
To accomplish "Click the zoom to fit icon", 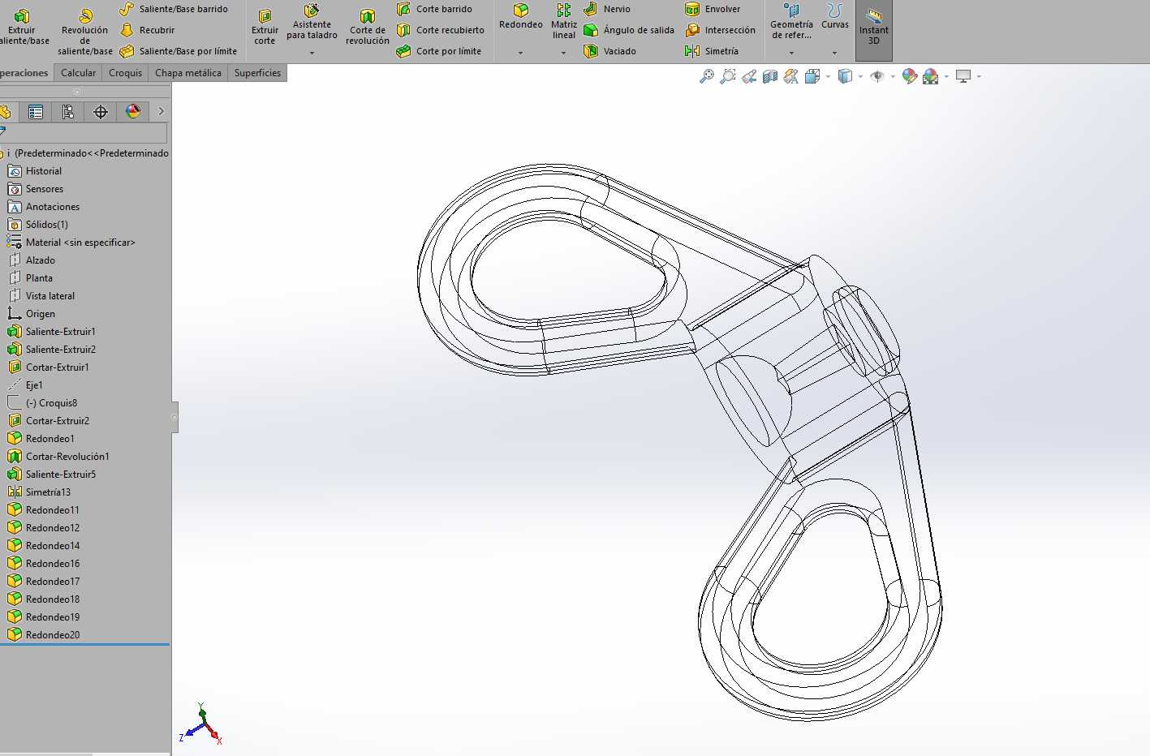I will click(x=707, y=76).
